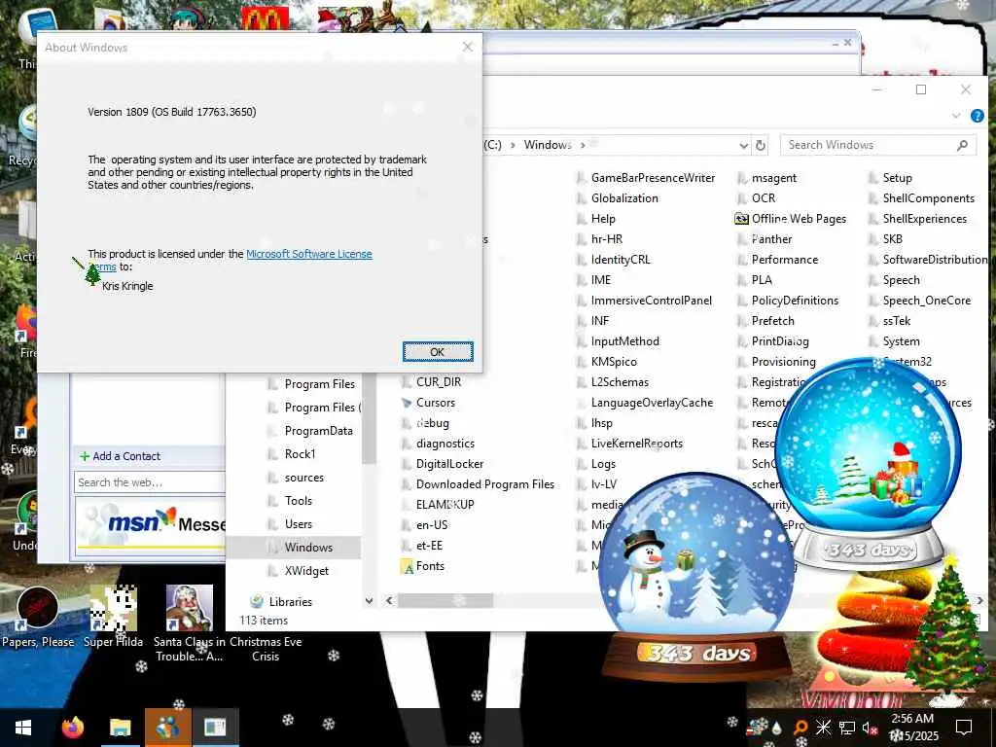Select the Downloaded Program Files folder

click(x=485, y=484)
